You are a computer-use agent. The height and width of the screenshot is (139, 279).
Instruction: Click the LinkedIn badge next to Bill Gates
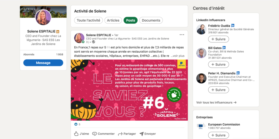click(224, 48)
